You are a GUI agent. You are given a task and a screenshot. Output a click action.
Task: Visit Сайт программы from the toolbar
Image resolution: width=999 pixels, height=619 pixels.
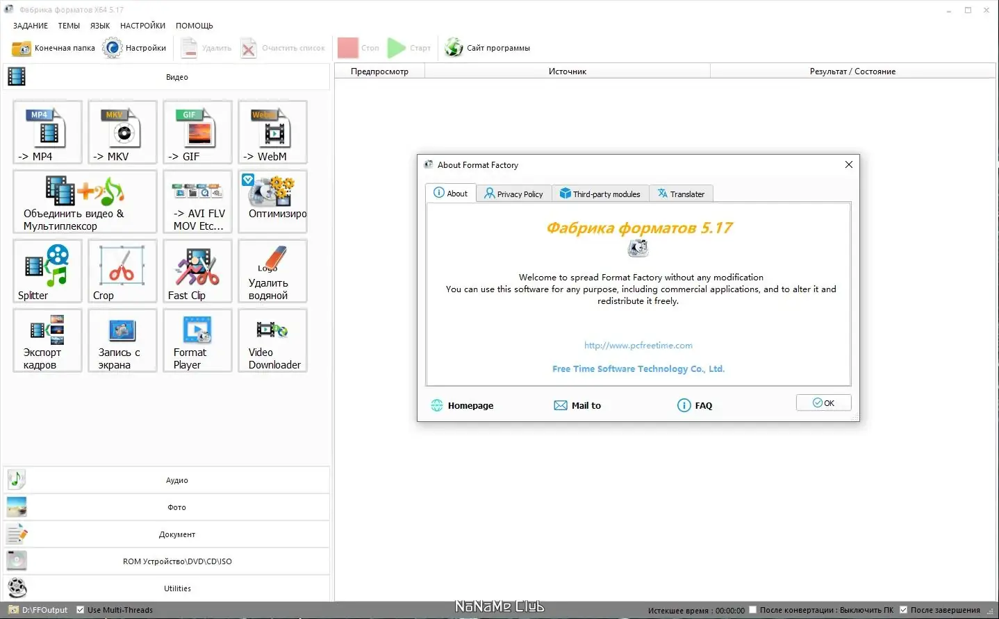(x=488, y=48)
